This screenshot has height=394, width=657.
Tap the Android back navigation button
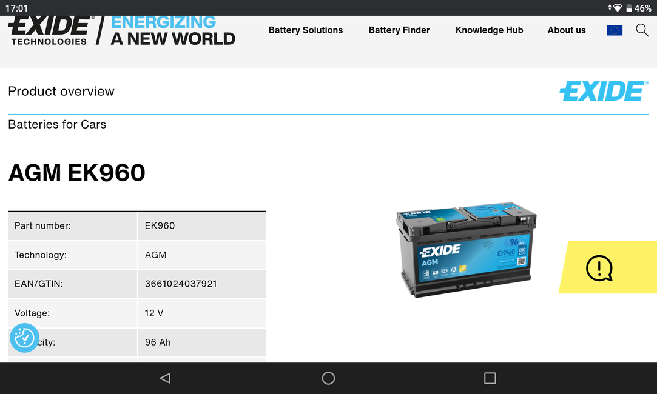click(x=164, y=378)
